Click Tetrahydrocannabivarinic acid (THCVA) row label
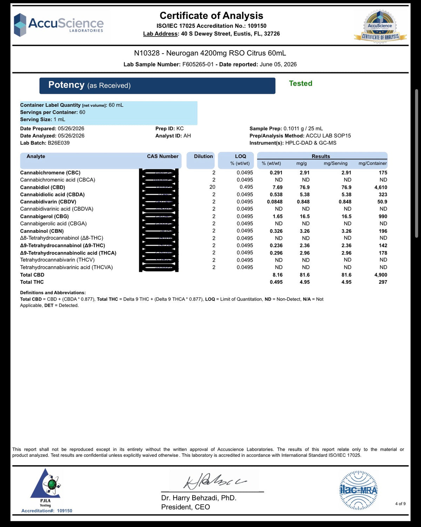This screenshot has width=421, height=527. [x=66, y=267]
